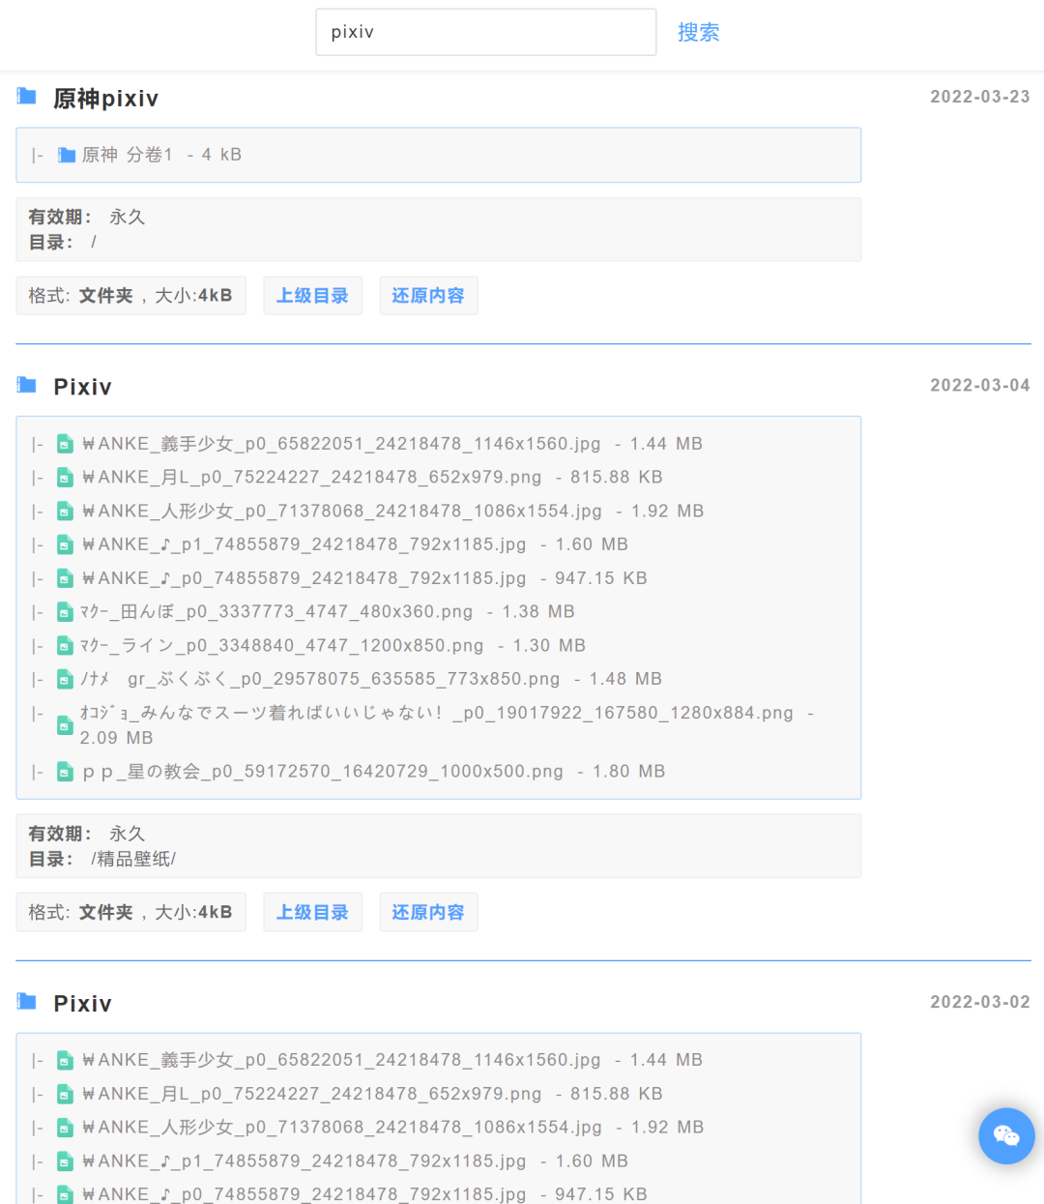The height and width of the screenshot is (1204, 1044).
Task: Click image icon for 田んぼ 480x360.png
Action: coord(65,612)
